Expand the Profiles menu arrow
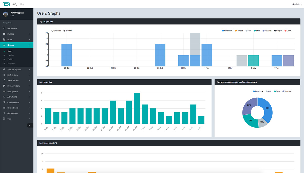 point(30,34)
